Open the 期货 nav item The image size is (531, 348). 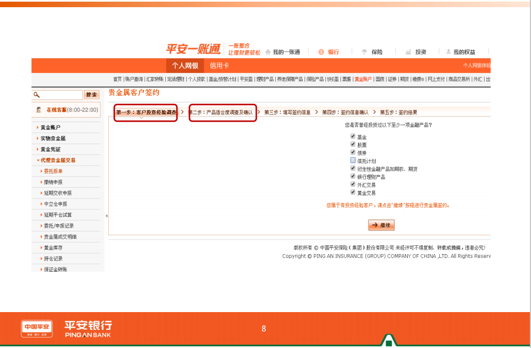pos(404,79)
